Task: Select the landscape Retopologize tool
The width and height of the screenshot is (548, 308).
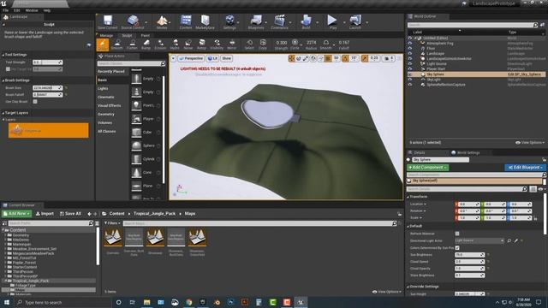Action: coord(202,44)
